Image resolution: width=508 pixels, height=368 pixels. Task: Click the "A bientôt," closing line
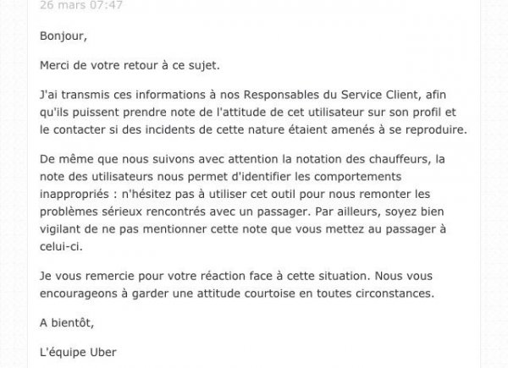pos(67,323)
